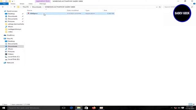Go back using the back arrow
Viewport: 196px width, 110px height.
[3, 7]
